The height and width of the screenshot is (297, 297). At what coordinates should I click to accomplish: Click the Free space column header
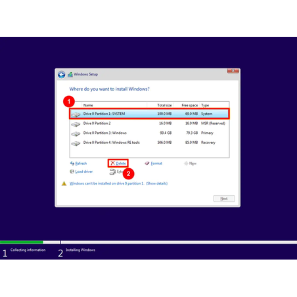tap(190, 105)
